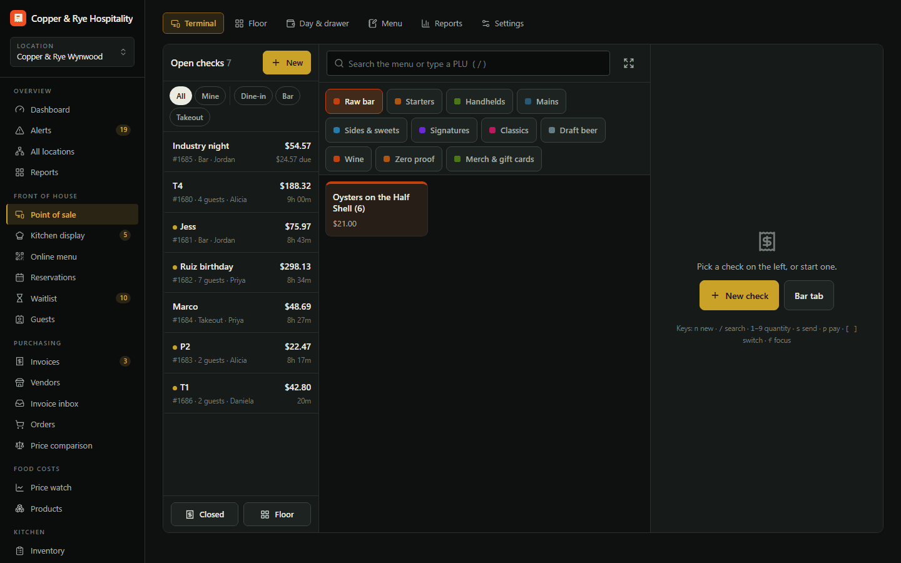This screenshot has height=563, width=901.
Task: Switch to the Terminal tab
Action: (193, 23)
